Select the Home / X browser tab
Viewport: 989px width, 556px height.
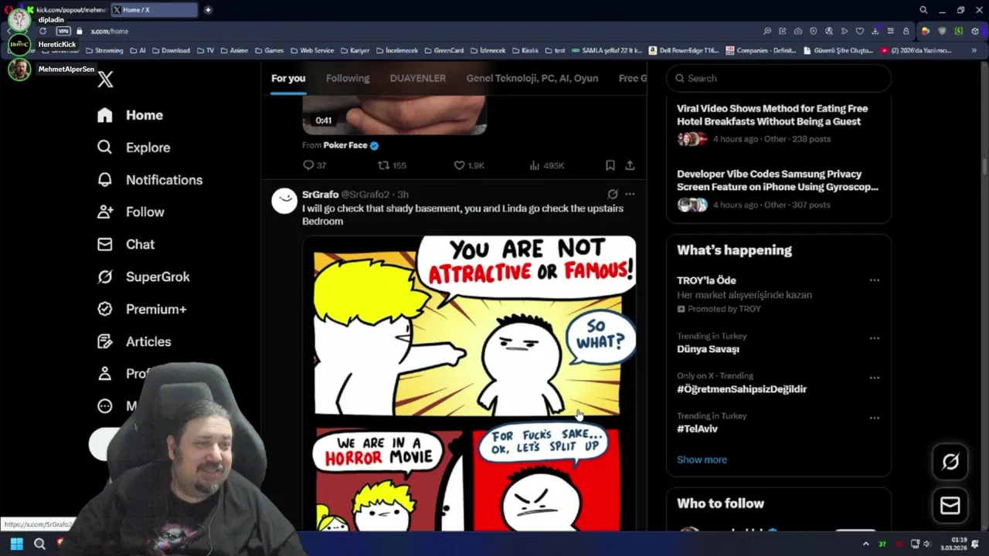155,10
